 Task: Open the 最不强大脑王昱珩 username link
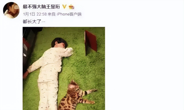coord(41,7)
